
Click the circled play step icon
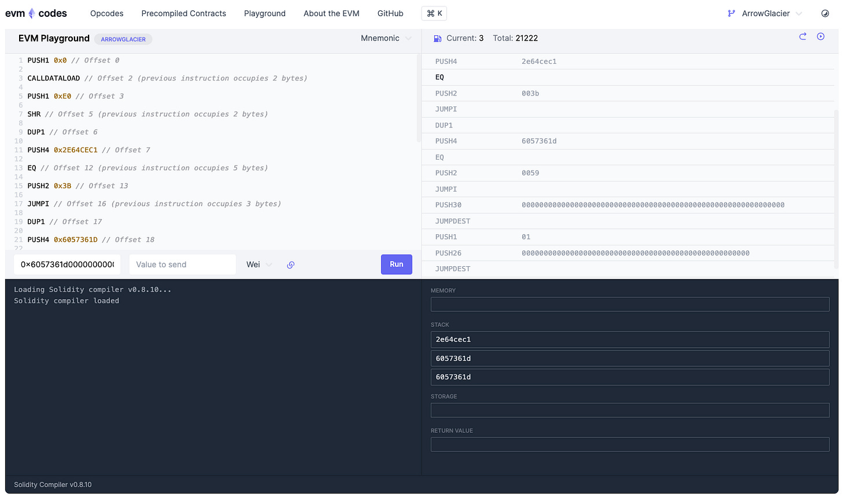click(821, 36)
